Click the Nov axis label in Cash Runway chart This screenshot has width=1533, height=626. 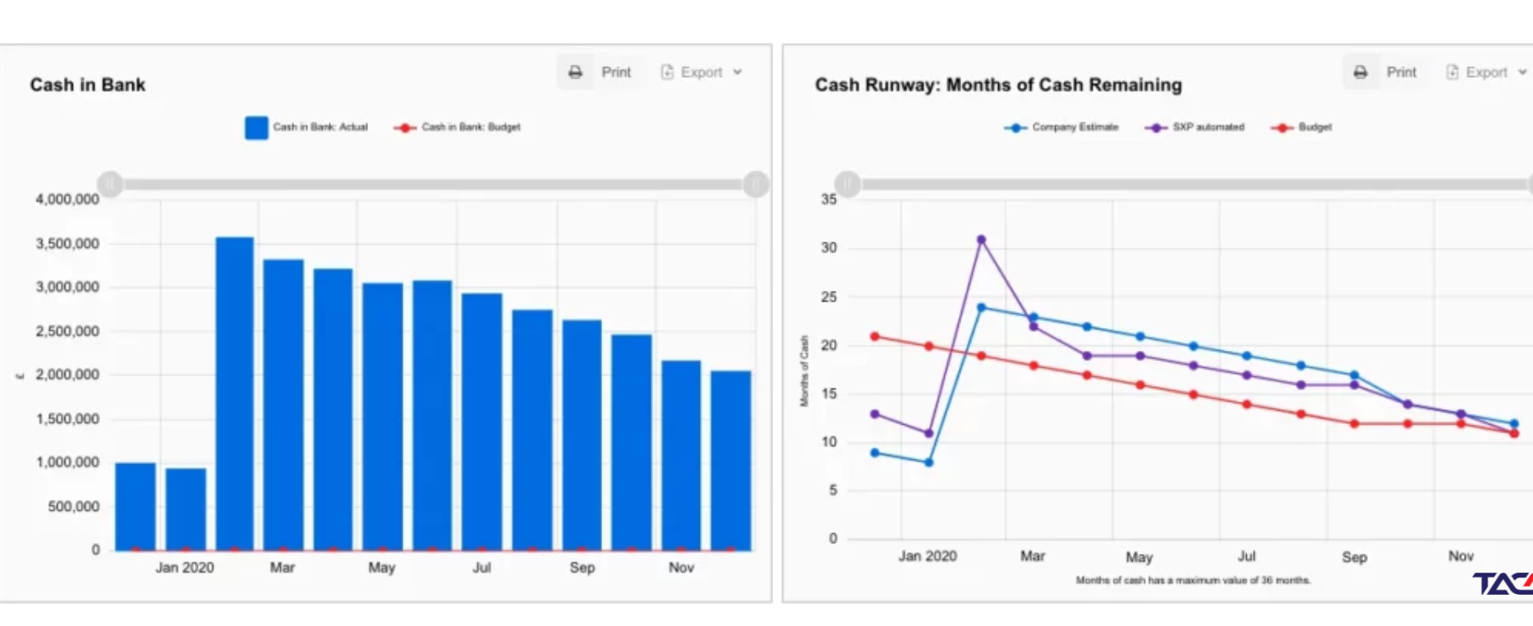1461,556
